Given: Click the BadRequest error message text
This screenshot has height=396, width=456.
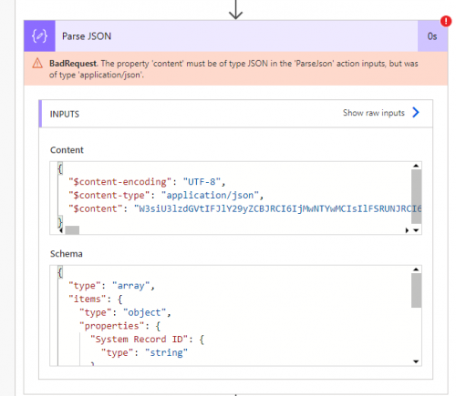Looking at the screenshot, I should (x=233, y=69).
